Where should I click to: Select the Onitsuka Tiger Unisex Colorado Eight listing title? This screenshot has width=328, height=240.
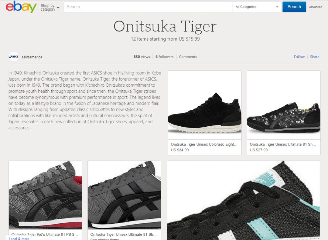tap(204, 145)
